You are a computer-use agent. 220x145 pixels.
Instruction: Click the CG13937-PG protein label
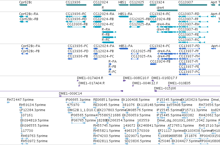pyautogui.click(x=189, y=72)
